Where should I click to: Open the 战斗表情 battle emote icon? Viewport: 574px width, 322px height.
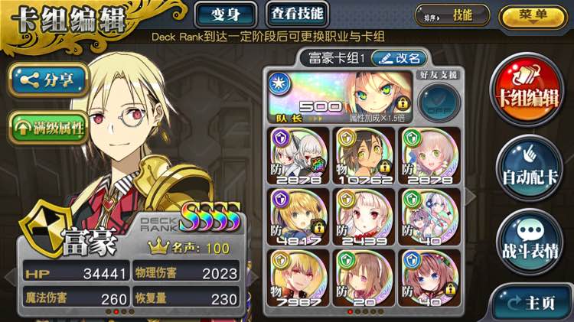[529, 241]
